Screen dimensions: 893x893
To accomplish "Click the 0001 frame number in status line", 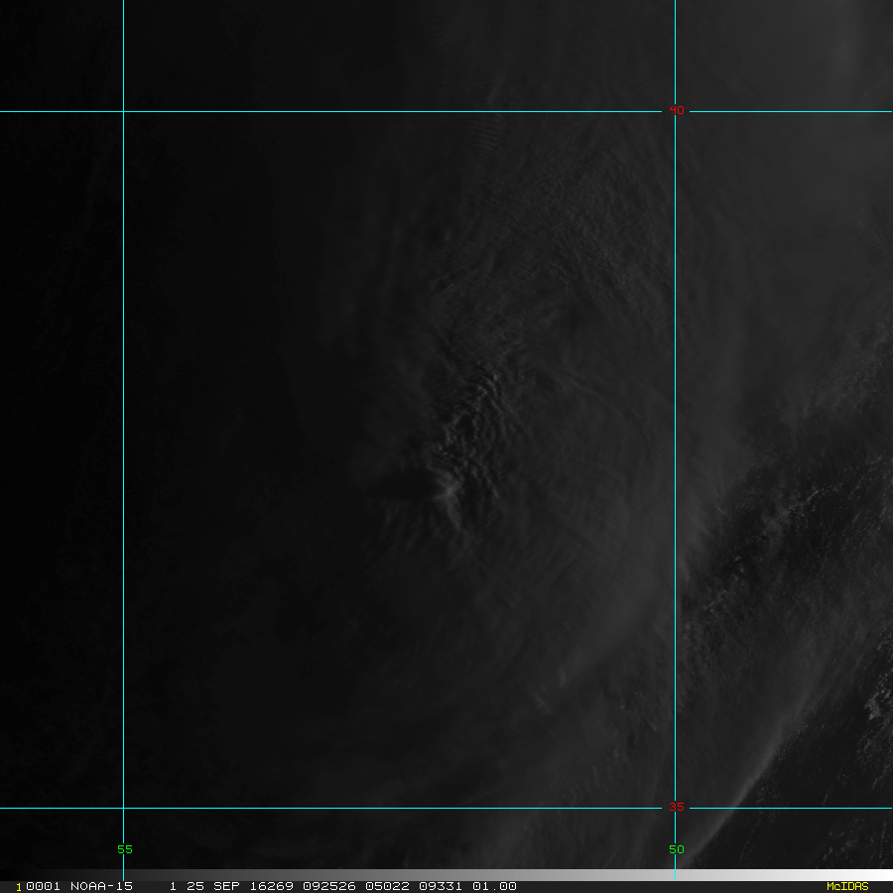I will (44, 886).
